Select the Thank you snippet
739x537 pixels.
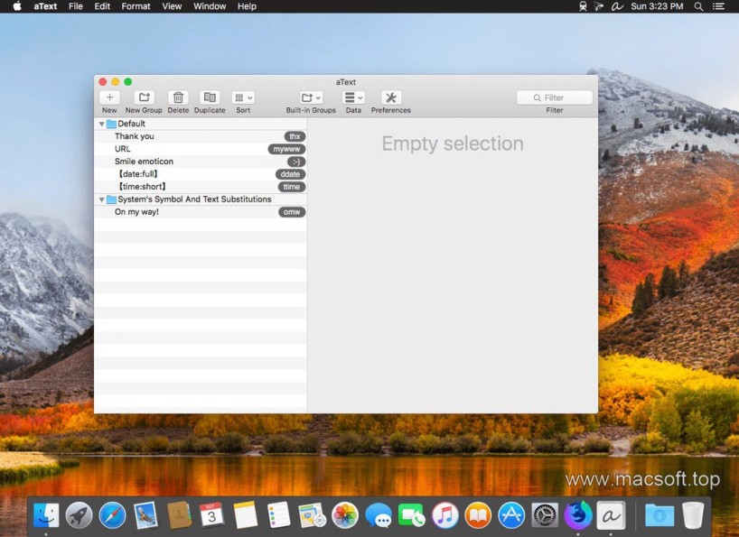(x=135, y=136)
